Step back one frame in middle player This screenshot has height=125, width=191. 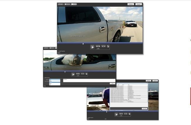(82, 74)
